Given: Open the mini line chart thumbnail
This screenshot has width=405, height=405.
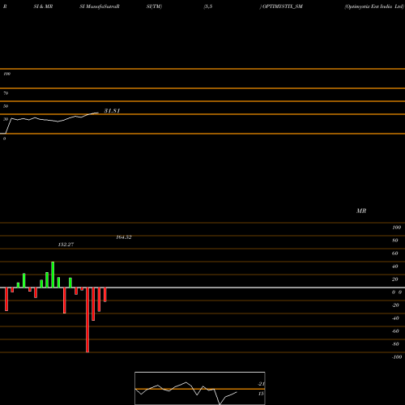Looking at the screenshot, I should point(200,388).
